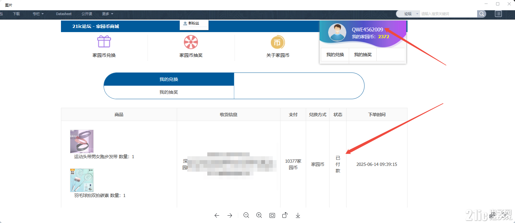Click the 商品 column header
The width and height of the screenshot is (515, 223).
(119, 115)
